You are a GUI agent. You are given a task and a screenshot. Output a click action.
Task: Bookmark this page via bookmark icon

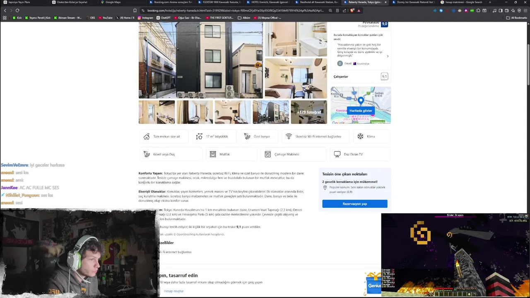click(x=135, y=10)
